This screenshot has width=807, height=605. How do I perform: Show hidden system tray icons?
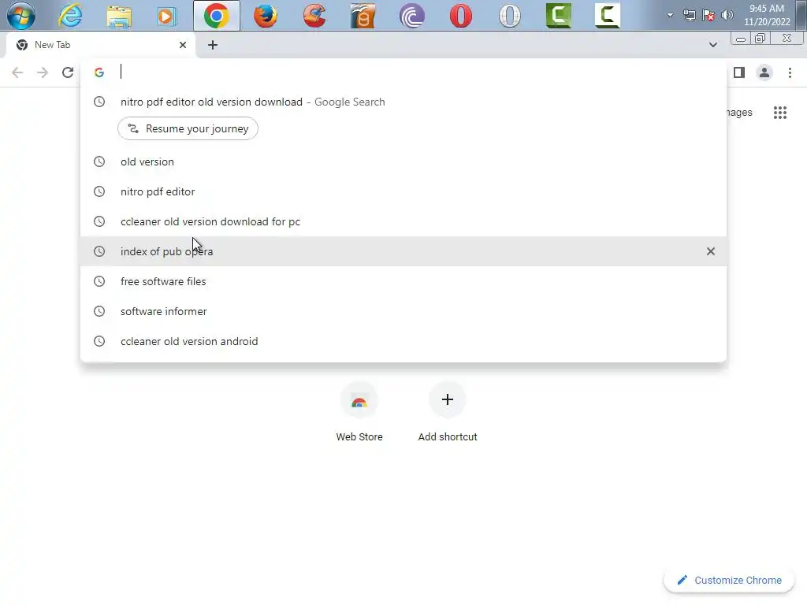point(670,15)
